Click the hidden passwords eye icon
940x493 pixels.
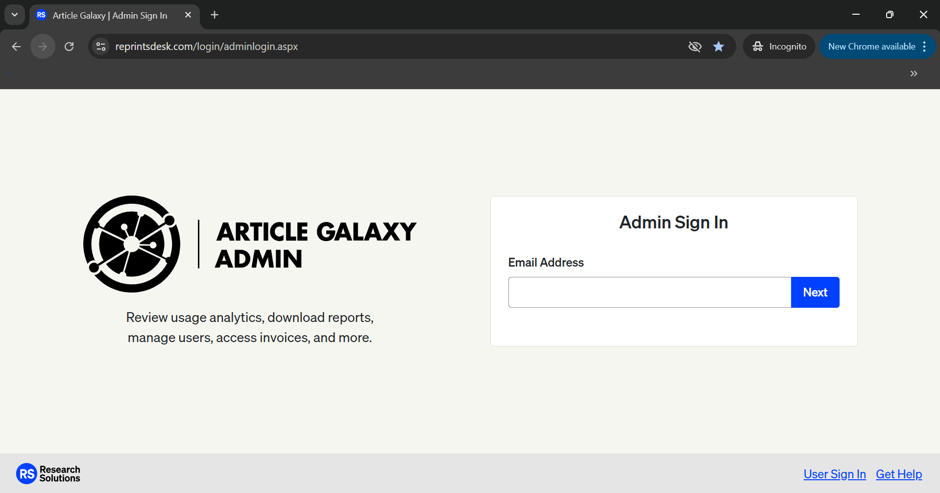pyautogui.click(x=695, y=46)
